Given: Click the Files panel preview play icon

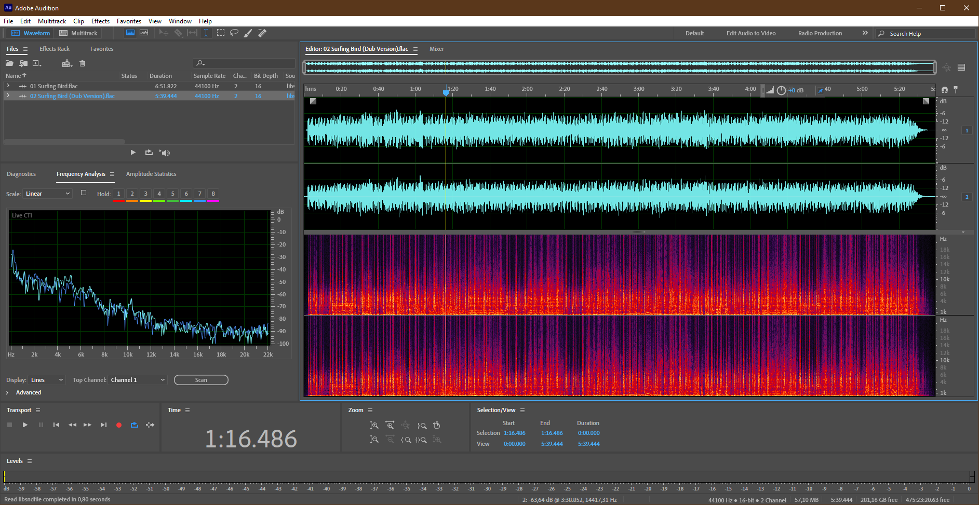Looking at the screenshot, I should [x=133, y=153].
